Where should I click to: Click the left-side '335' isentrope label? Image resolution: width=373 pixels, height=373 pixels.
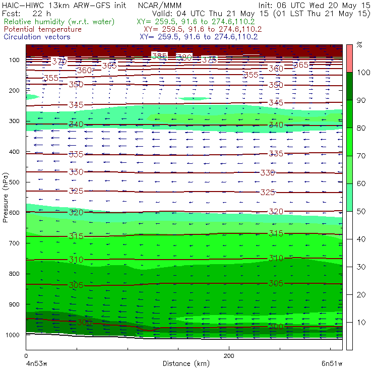(x=76, y=154)
